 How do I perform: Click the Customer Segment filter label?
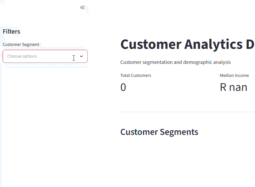(x=21, y=44)
